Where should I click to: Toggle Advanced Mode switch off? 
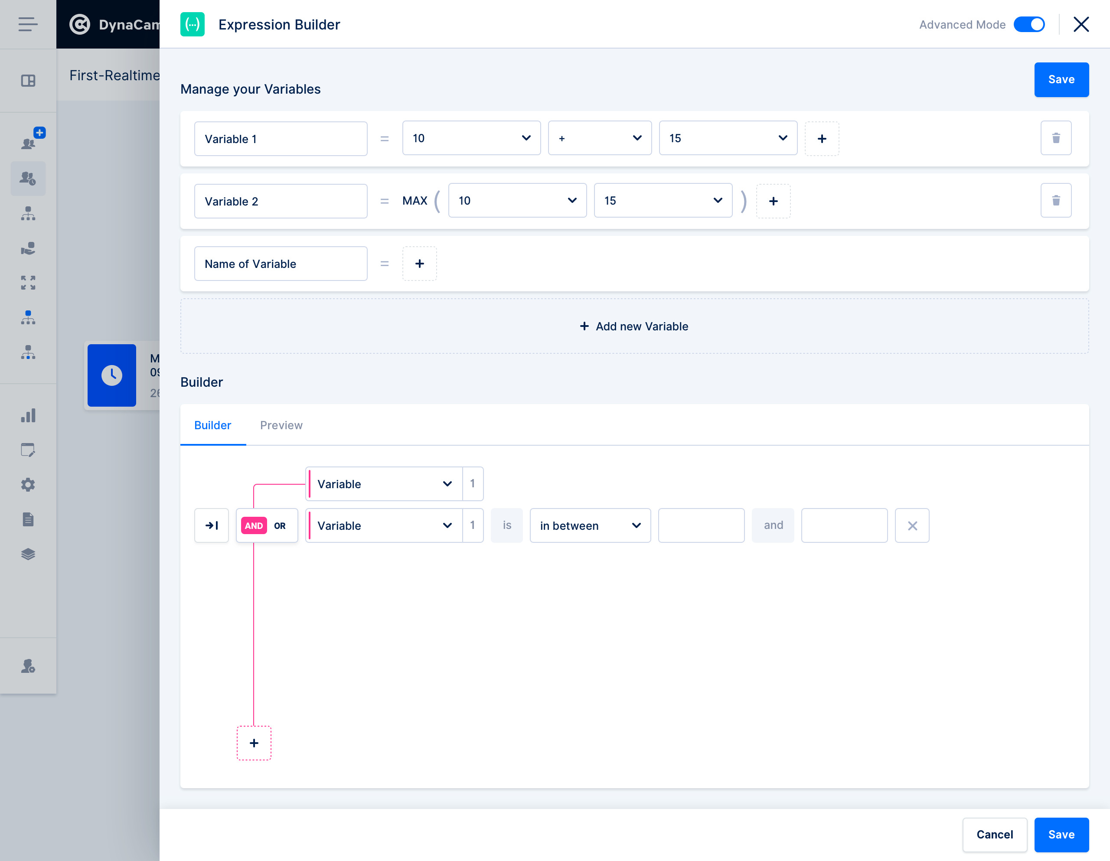[x=1028, y=24]
